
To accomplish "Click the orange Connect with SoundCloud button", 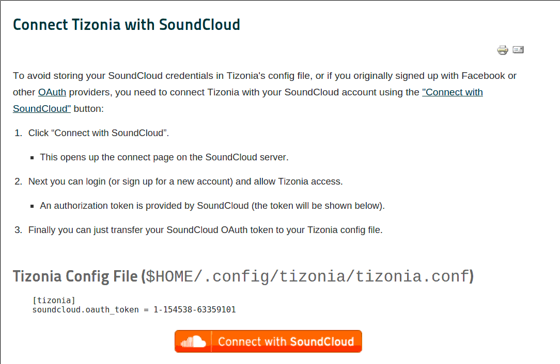I will (x=268, y=341).
